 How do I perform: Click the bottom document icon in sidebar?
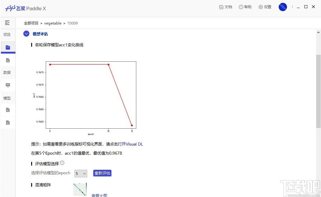(8, 123)
